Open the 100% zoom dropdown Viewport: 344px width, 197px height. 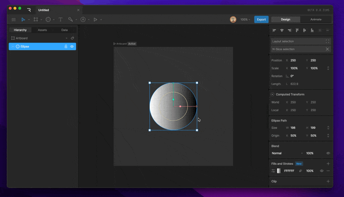tap(245, 19)
